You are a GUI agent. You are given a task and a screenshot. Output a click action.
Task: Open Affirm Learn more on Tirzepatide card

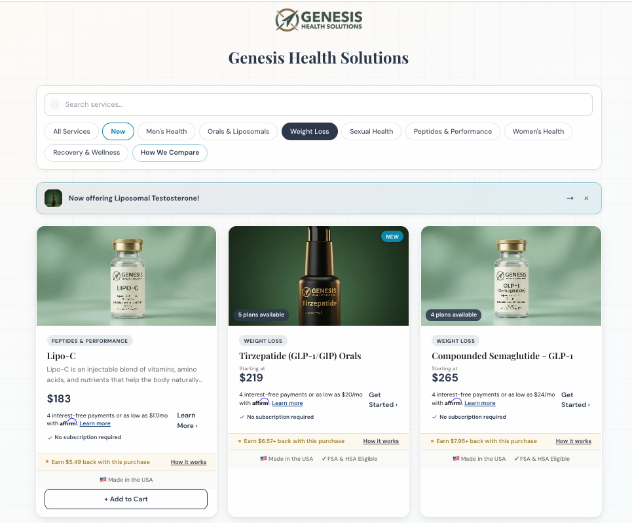coord(288,403)
